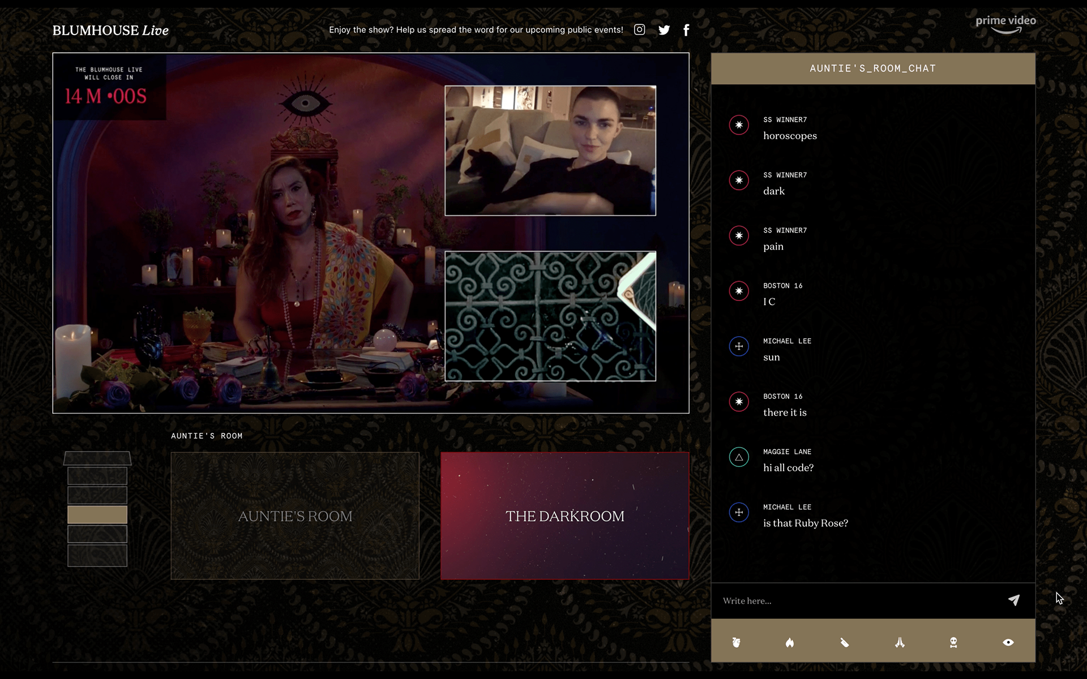Send the eye reaction
Image resolution: width=1087 pixels, height=679 pixels.
1008,642
